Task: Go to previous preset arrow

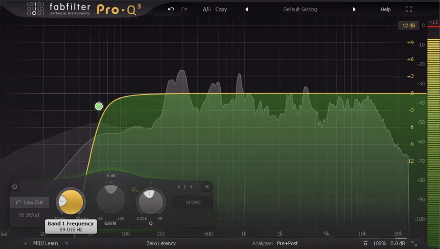Action: point(247,9)
